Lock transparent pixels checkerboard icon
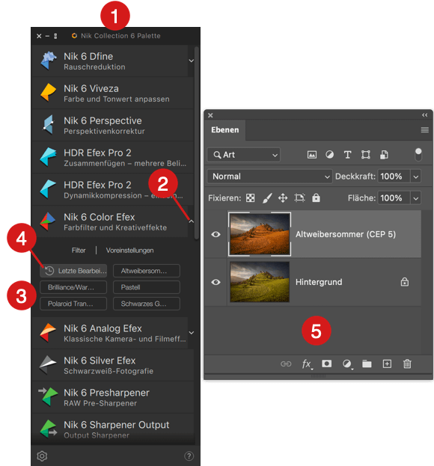Screen dimensions: 434x466 250,198
